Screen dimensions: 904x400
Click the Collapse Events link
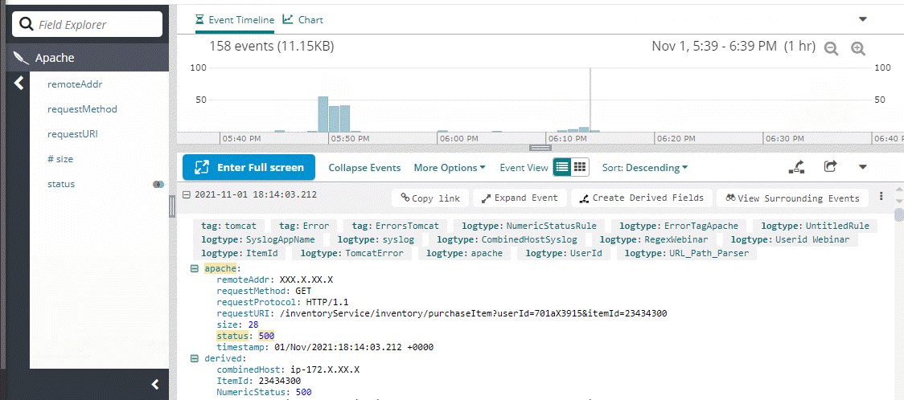pos(364,168)
